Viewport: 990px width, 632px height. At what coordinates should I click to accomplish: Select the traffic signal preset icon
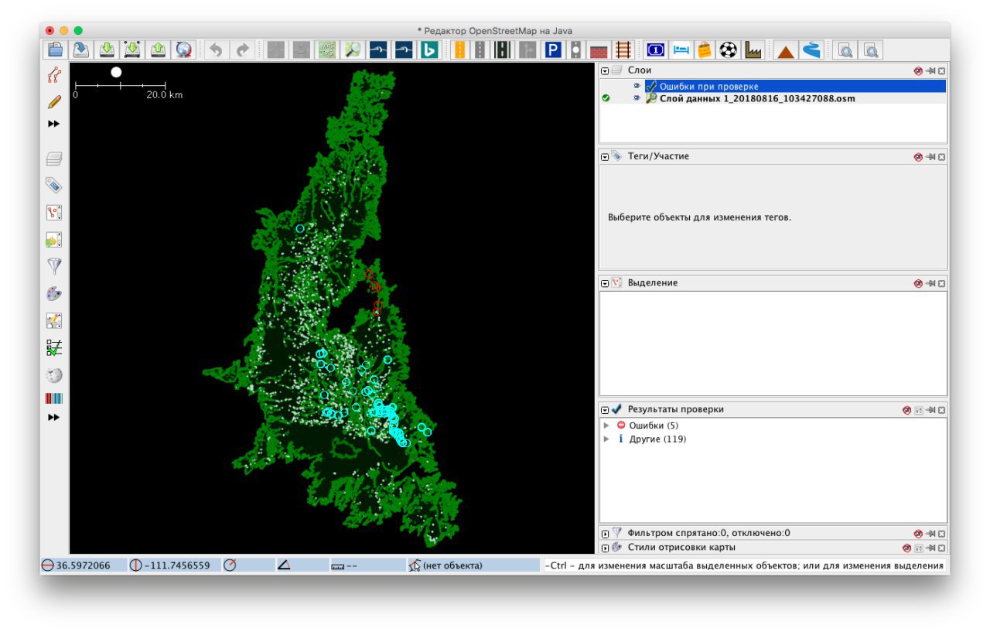(x=575, y=50)
